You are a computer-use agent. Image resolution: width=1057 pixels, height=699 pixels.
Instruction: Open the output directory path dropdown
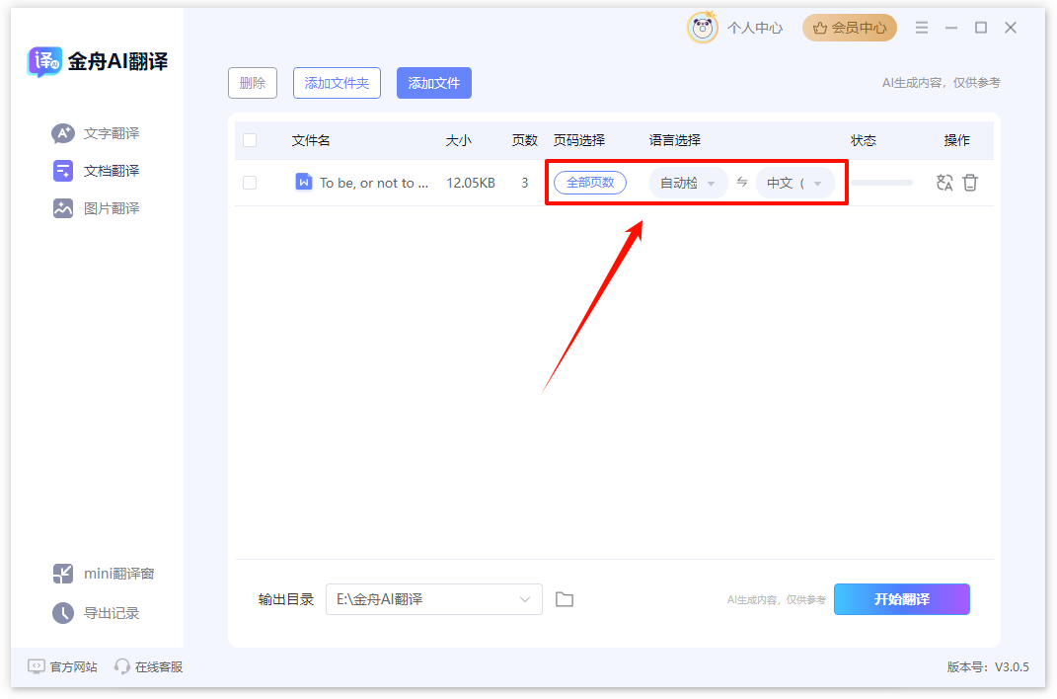[525, 598]
